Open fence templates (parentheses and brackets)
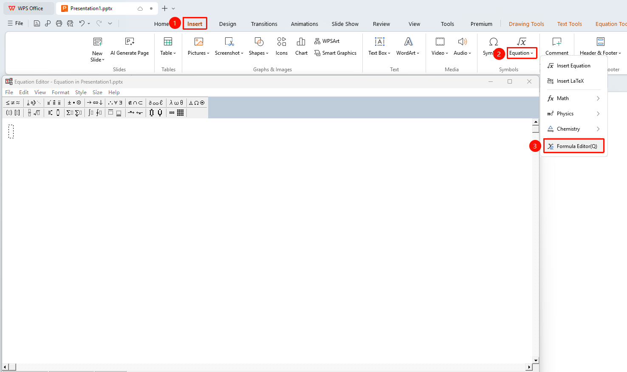The width and height of the screenshot is (627, 372). [13, 113]
